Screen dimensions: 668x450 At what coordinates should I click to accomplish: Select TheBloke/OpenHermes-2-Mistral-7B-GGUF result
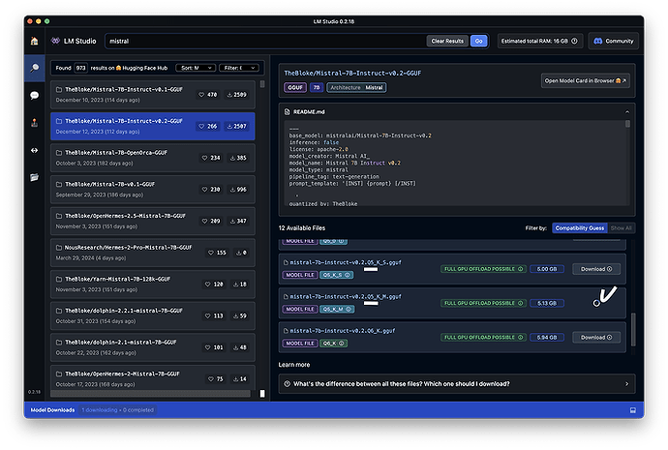[x=153, y=377]
